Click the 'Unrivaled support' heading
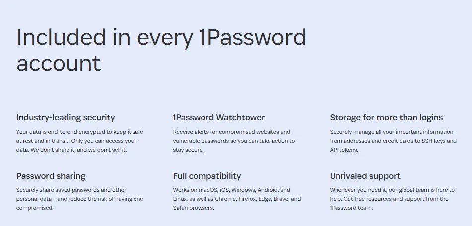Viewport: 472px width, 226px height. point(365,176)
